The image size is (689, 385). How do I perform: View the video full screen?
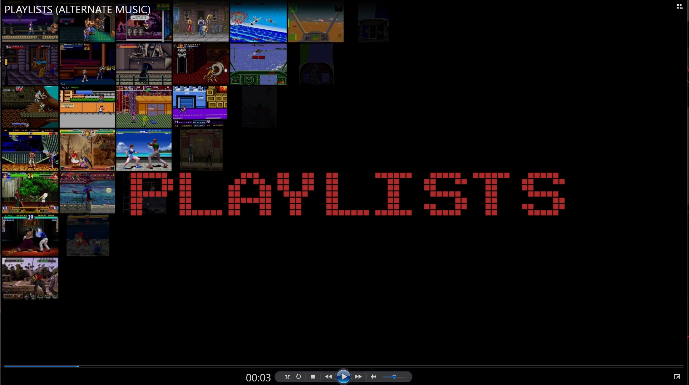(x=677, y=377)
